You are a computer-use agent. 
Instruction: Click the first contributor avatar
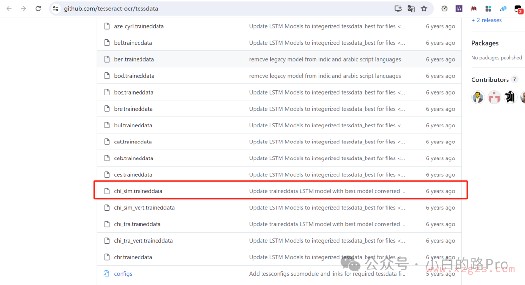click(x=478, y=97)
